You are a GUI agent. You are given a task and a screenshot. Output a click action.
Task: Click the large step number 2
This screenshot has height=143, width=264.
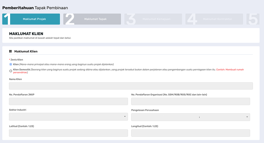tap(70, 19)
